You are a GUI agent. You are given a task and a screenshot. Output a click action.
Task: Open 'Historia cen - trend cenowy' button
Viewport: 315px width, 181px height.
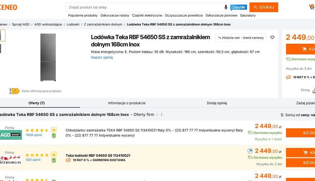pyautogui.click(x=241, y=38)
